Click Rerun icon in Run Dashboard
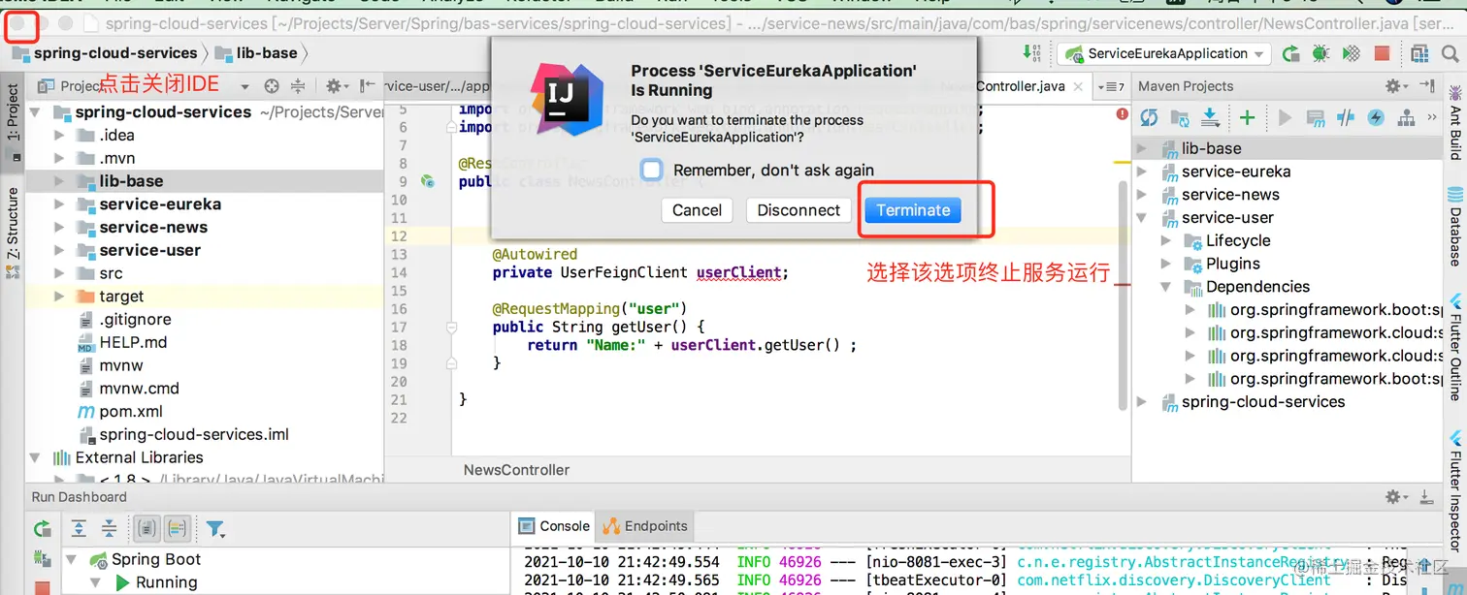1467x595 pixels. [42, 529]
